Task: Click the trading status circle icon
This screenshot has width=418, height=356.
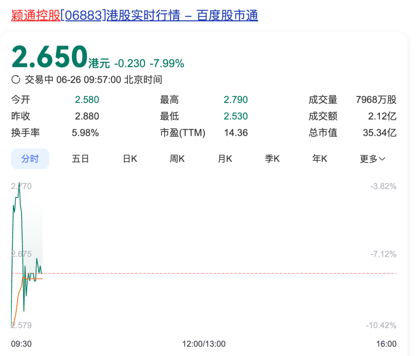Action: 16,80
